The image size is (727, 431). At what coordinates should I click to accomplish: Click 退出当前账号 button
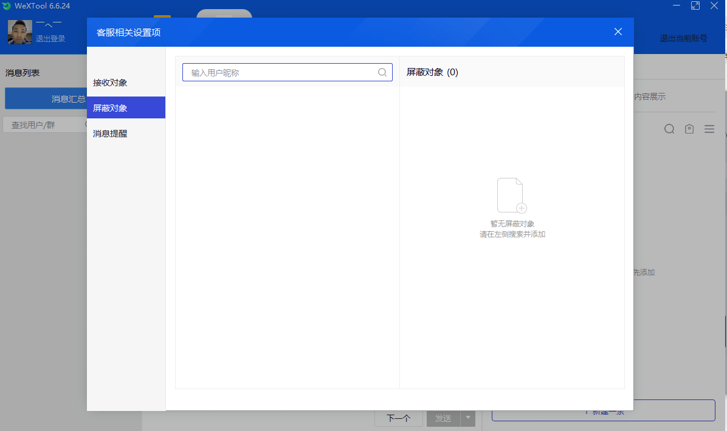[x=683, y=38]
